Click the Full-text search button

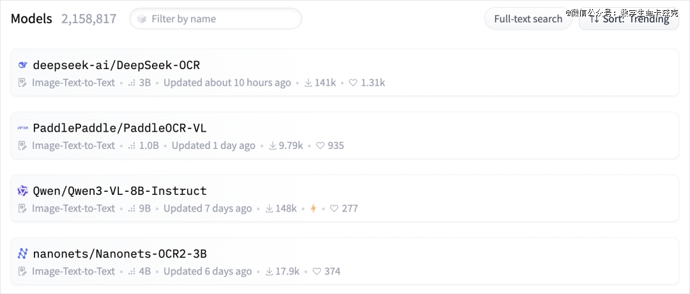coord(528,19)
